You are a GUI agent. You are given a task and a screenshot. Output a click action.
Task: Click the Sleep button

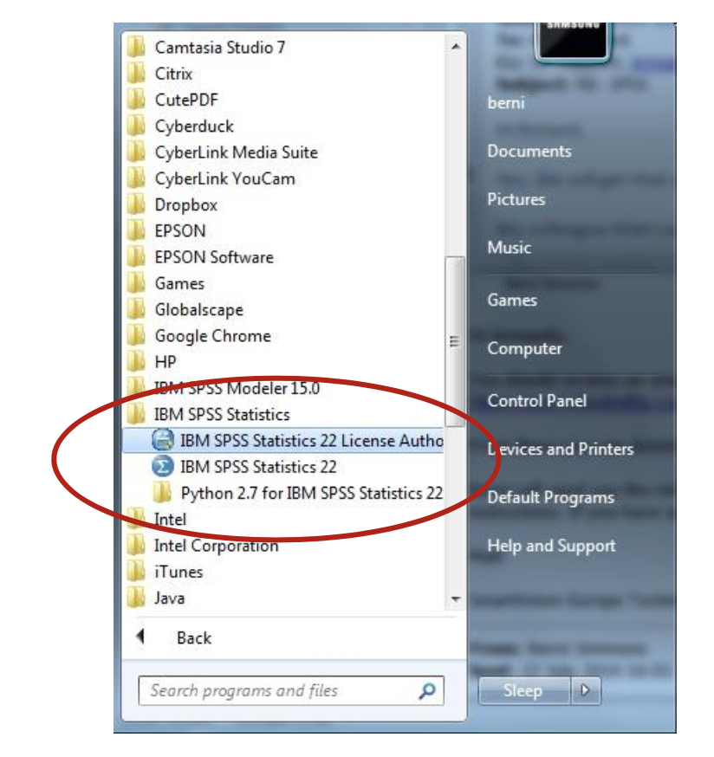[x=524, y=690]
